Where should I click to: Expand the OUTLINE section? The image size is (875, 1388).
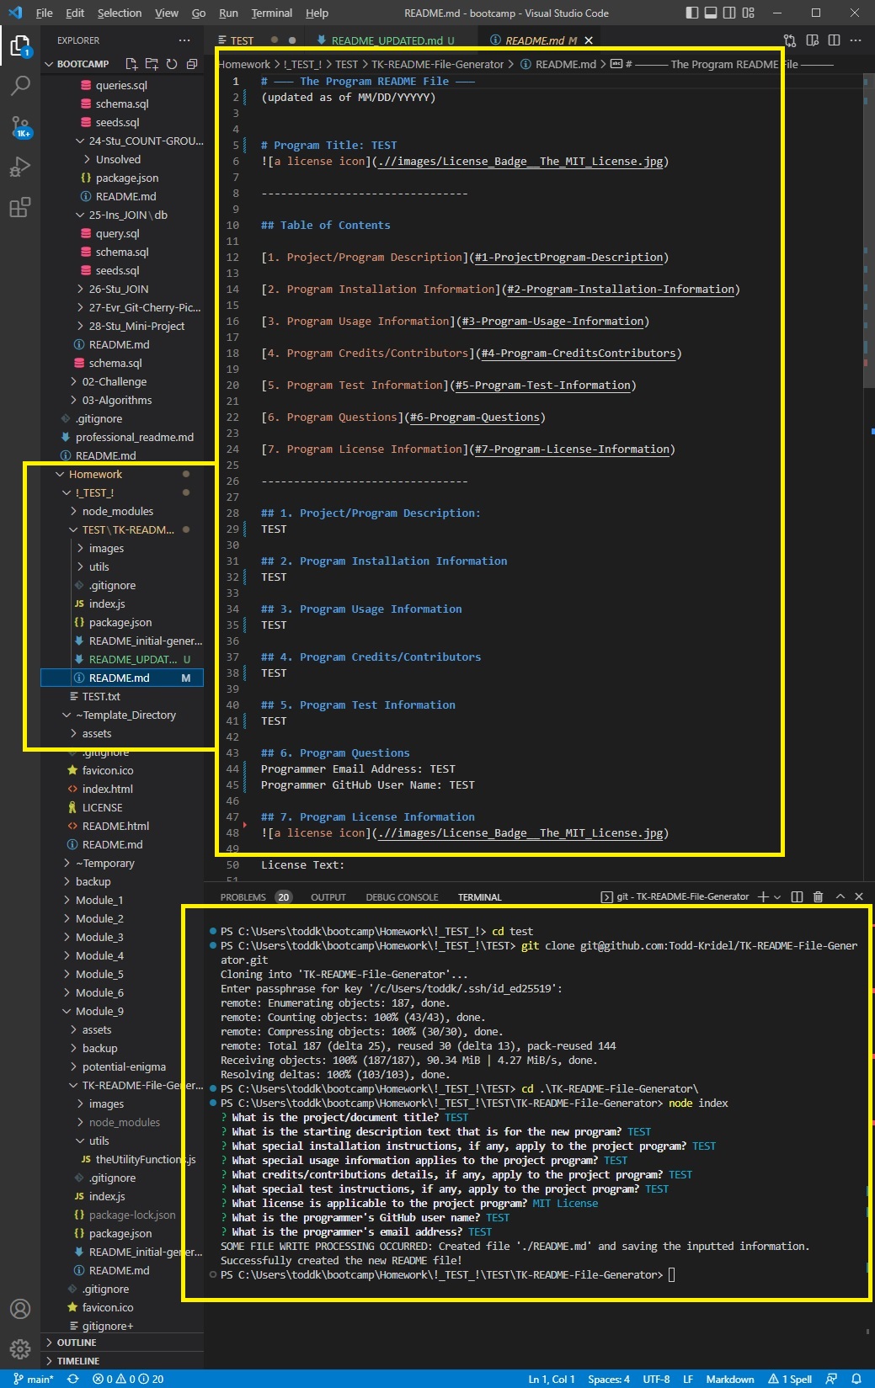point(122,1343)
